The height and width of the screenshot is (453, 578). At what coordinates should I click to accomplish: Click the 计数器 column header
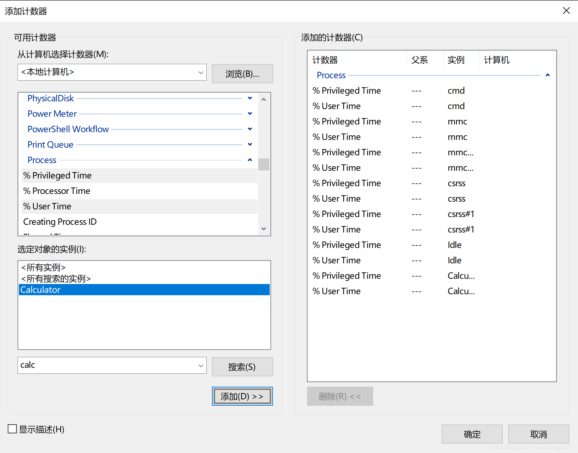pos(357,60)
